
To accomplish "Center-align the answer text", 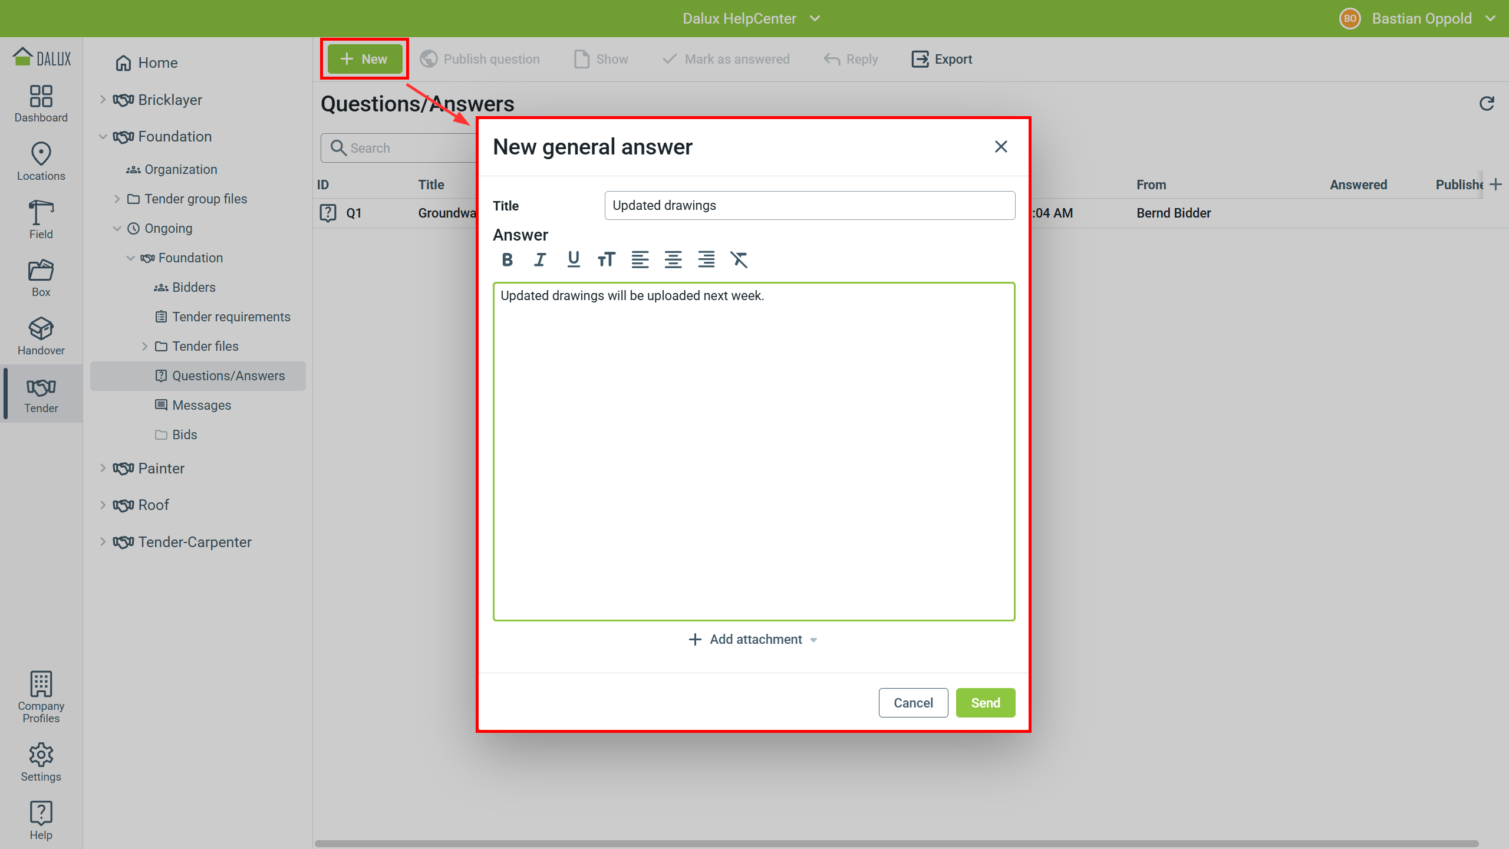I will [673, 259].
